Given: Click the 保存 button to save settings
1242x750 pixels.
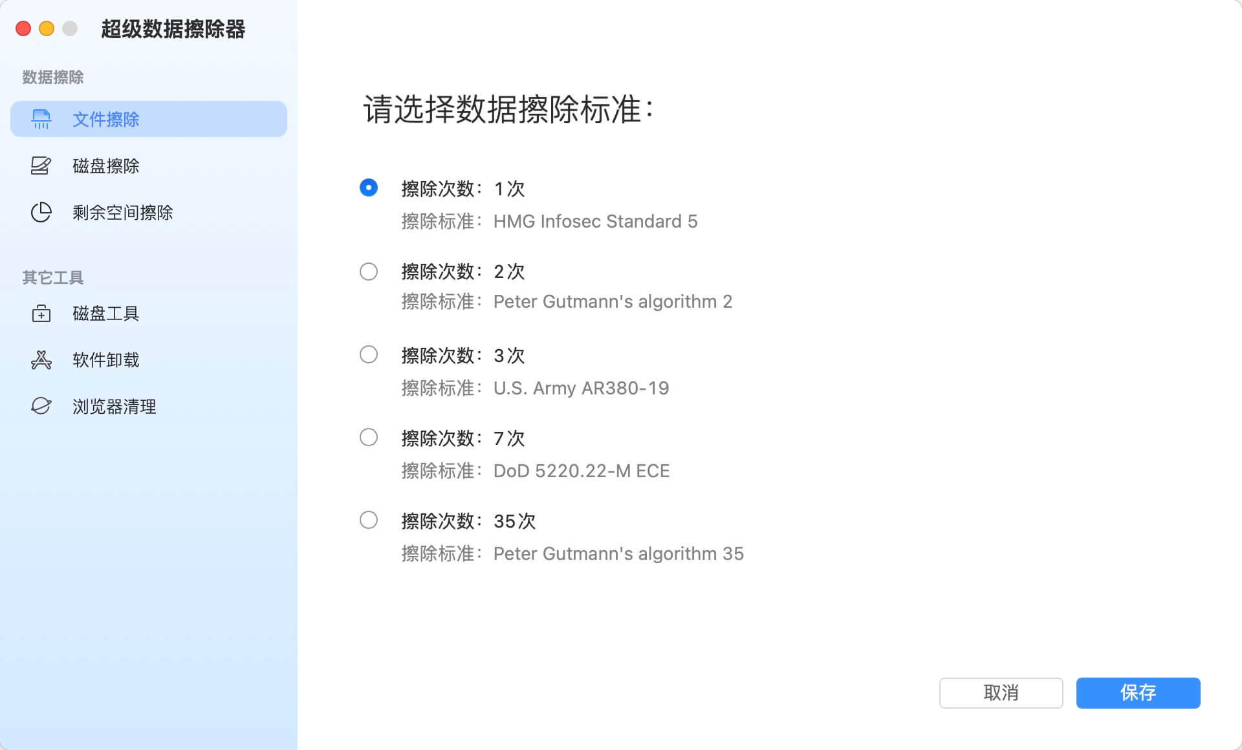Looking at the screenshot, I should point(1138,692).
